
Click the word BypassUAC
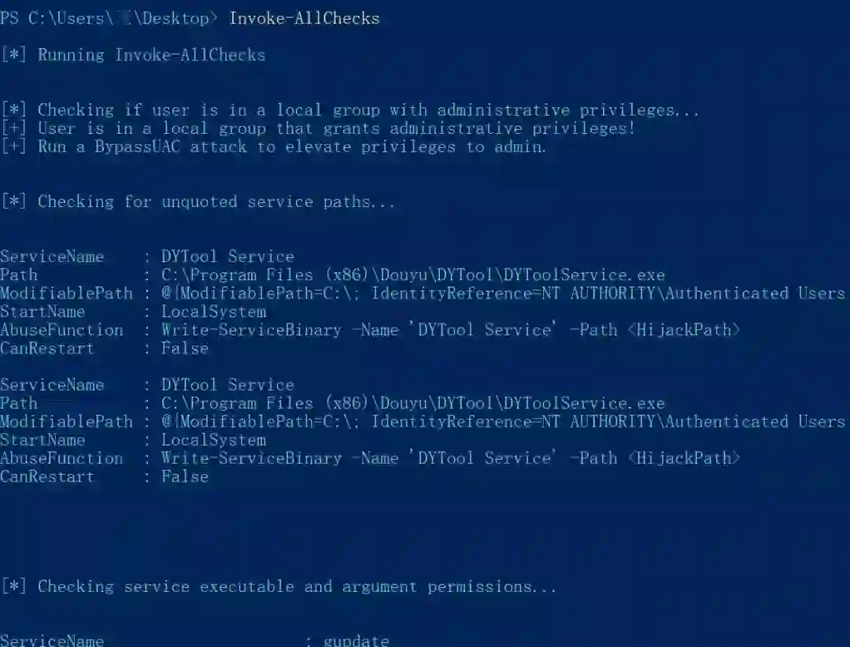click(x=137, y=147)
